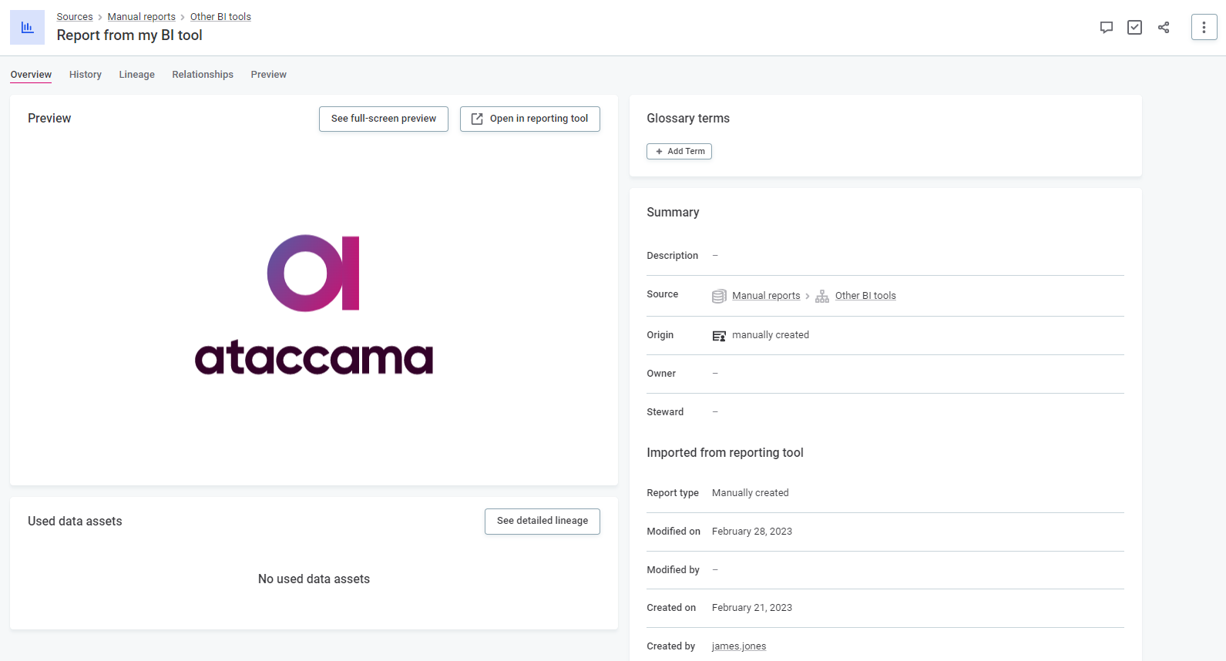Viewport: 1226px width, 661px height.
Task: Switch to the Lineage tab
Action: [136, 75]
